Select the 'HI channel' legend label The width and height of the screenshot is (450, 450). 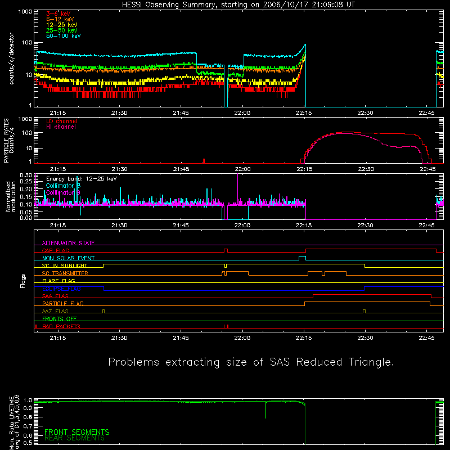coord(61,127)
